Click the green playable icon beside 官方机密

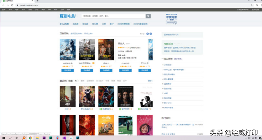point(120,109)
